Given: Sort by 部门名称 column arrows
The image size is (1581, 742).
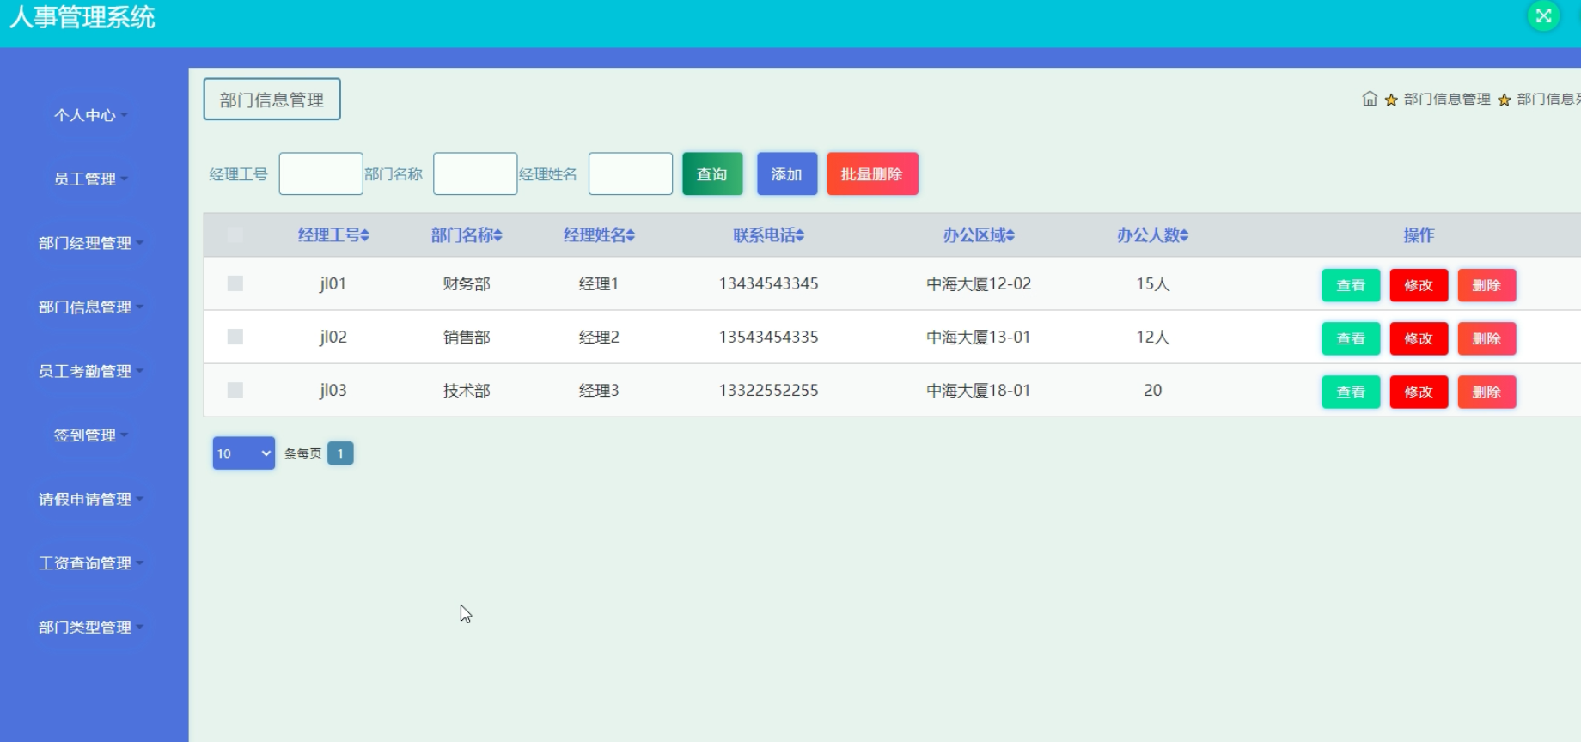Looking at the screenshot, I should point(498,235).
